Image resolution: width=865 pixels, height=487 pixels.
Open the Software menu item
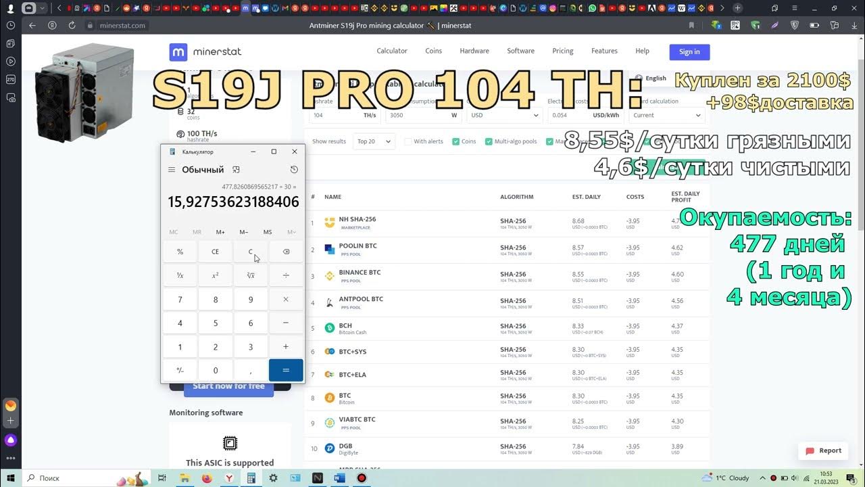(x=520, y=51)
